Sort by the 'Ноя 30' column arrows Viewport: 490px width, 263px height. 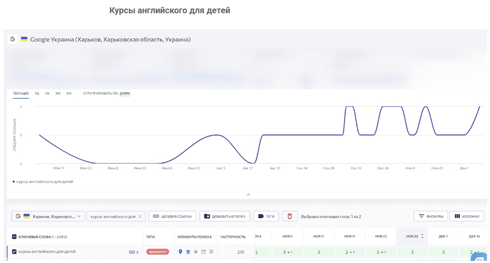(x=422, y=236)
